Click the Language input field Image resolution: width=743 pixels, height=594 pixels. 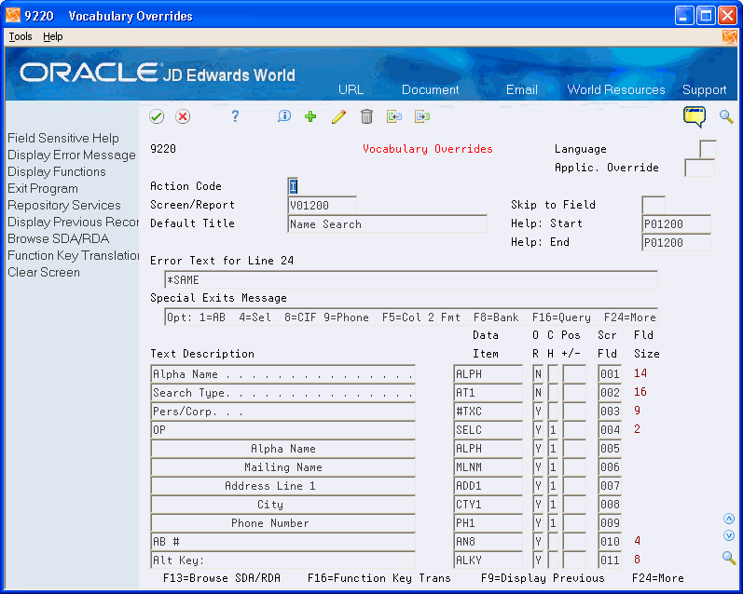(x=708, y=149)
